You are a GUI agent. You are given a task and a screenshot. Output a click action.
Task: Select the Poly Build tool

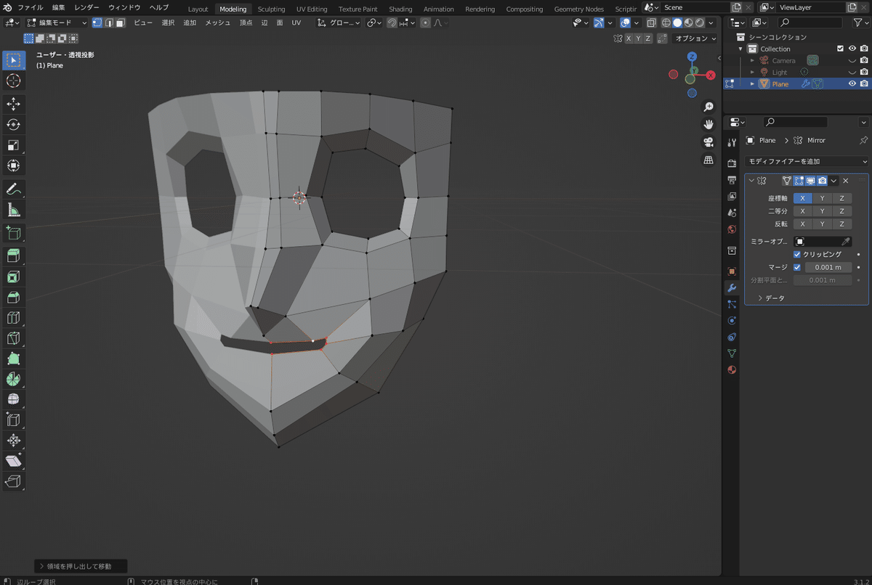[x=14, y=358]
